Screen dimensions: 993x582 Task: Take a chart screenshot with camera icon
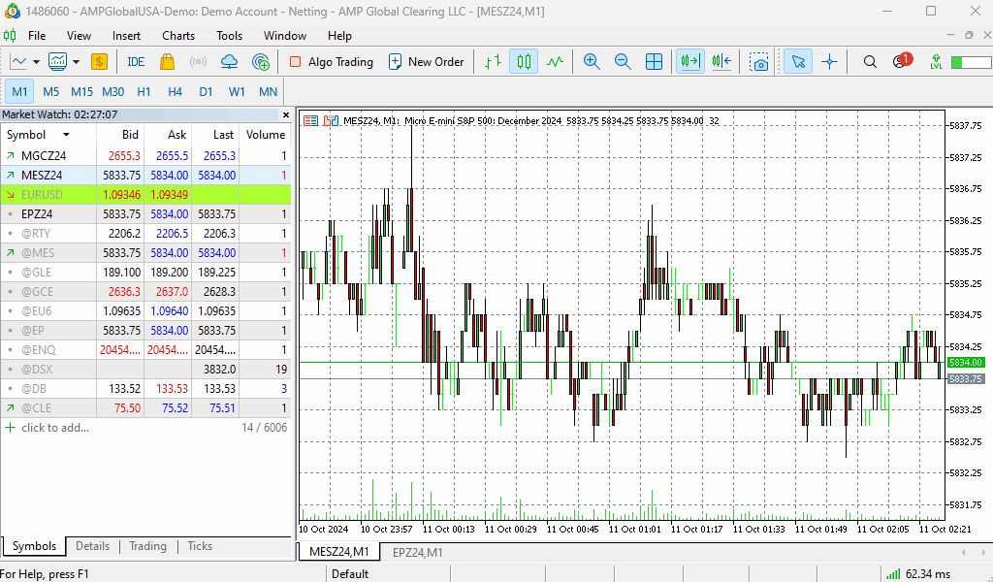(759, 62)
